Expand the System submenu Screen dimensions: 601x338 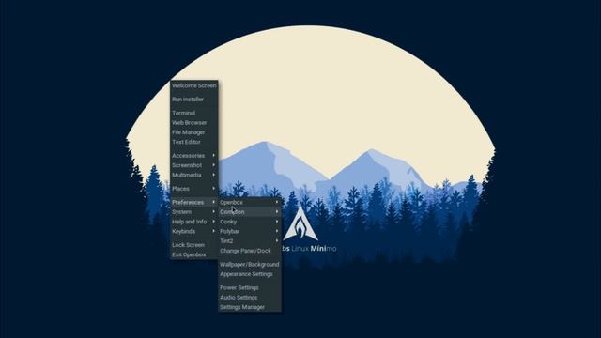[194, 212]
